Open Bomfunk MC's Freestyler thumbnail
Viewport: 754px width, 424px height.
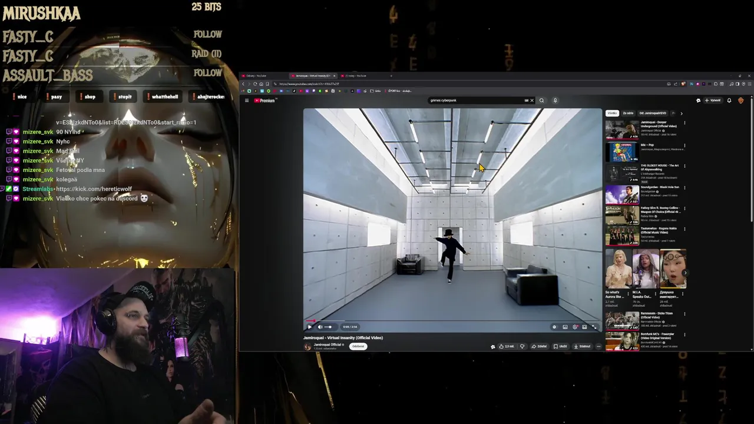622,342
